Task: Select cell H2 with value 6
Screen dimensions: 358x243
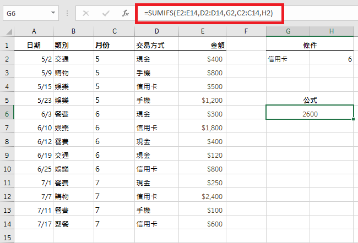Action: click(x=332, y=59)
